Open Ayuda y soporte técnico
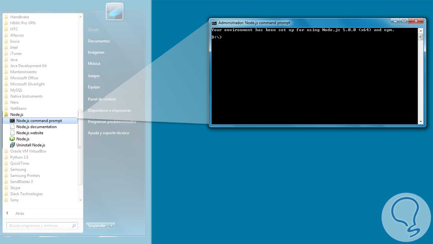The height and width of the screenshot is (244, 433). (x=109, y=133)
